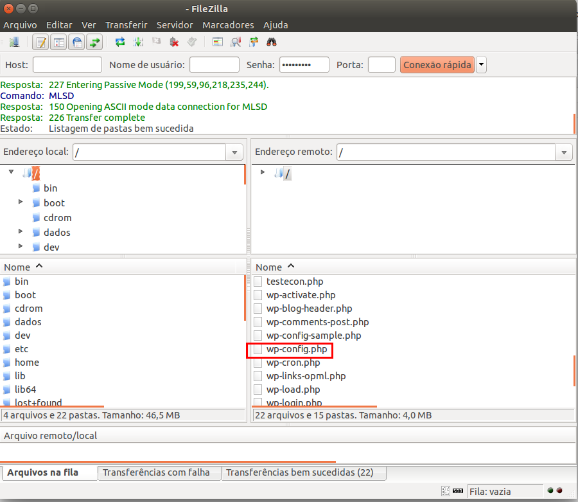The height and width of the screenshot is (502, 578).
Task: Expand the boot folder in local tree
Action: click(21, 202)
